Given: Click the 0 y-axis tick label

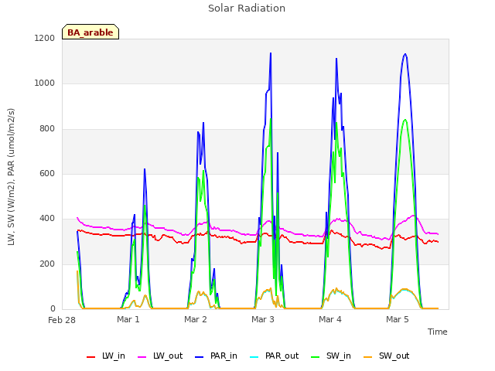Looking at the screenshot, I should tap(53, 309).
